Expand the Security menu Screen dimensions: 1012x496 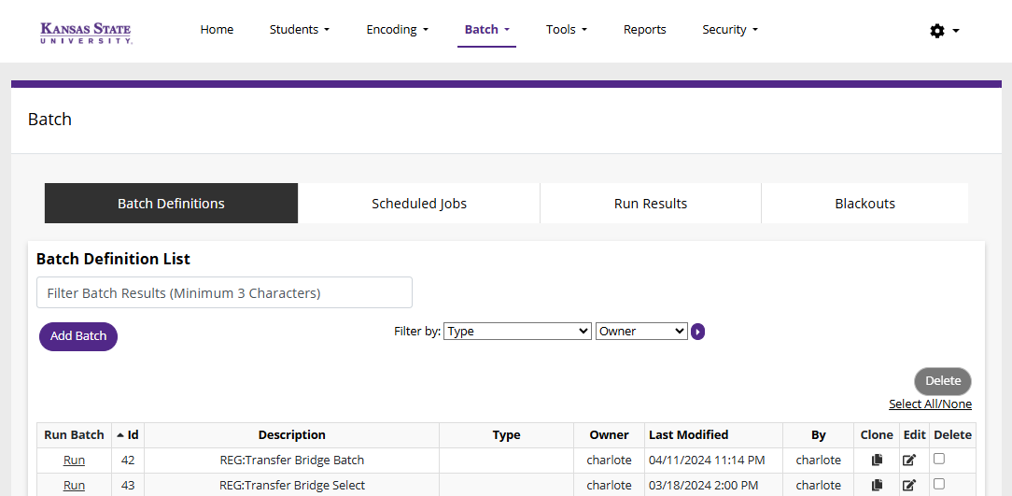point(730,30)
